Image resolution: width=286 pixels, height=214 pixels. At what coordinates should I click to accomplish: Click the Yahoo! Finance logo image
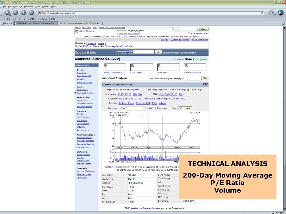pyautogui.click(x=96, y=32)
